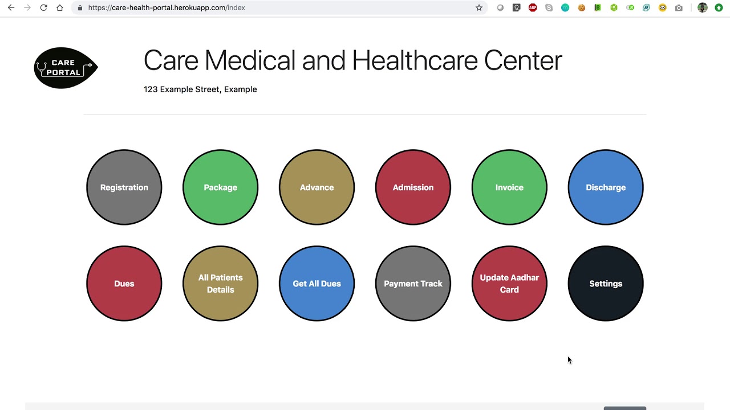Click the green hexagon extension icon
730x410 pixels.
pyautogui.click(x=614, y=8)
